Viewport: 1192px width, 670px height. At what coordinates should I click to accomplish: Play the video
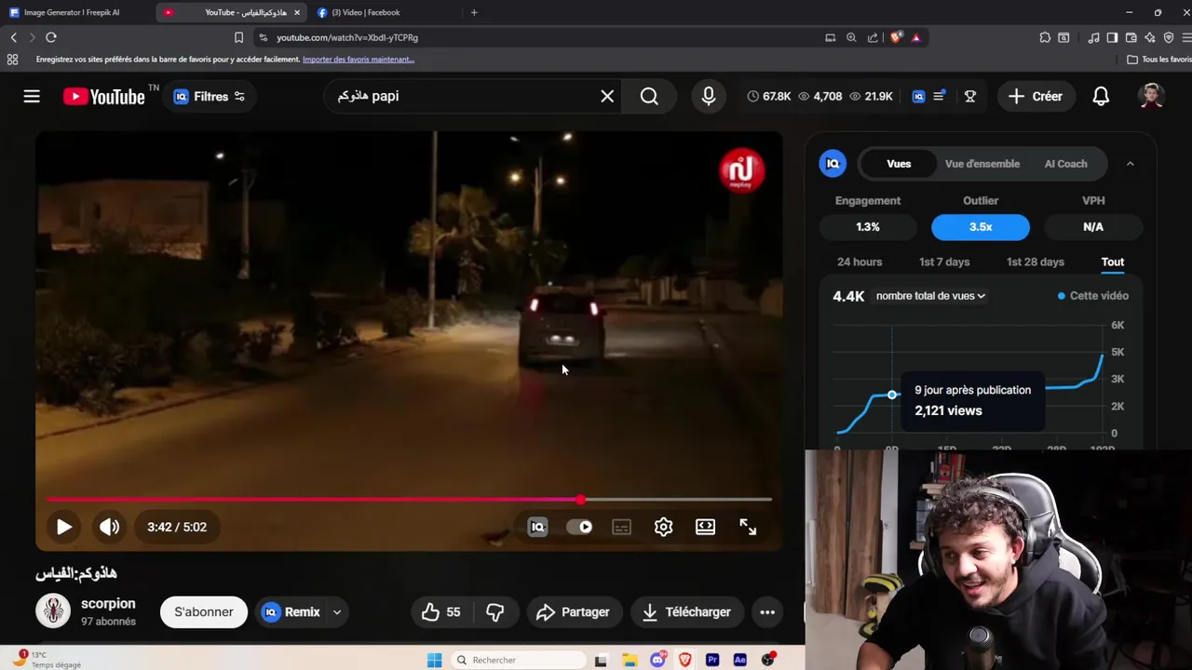pos(63,527)
